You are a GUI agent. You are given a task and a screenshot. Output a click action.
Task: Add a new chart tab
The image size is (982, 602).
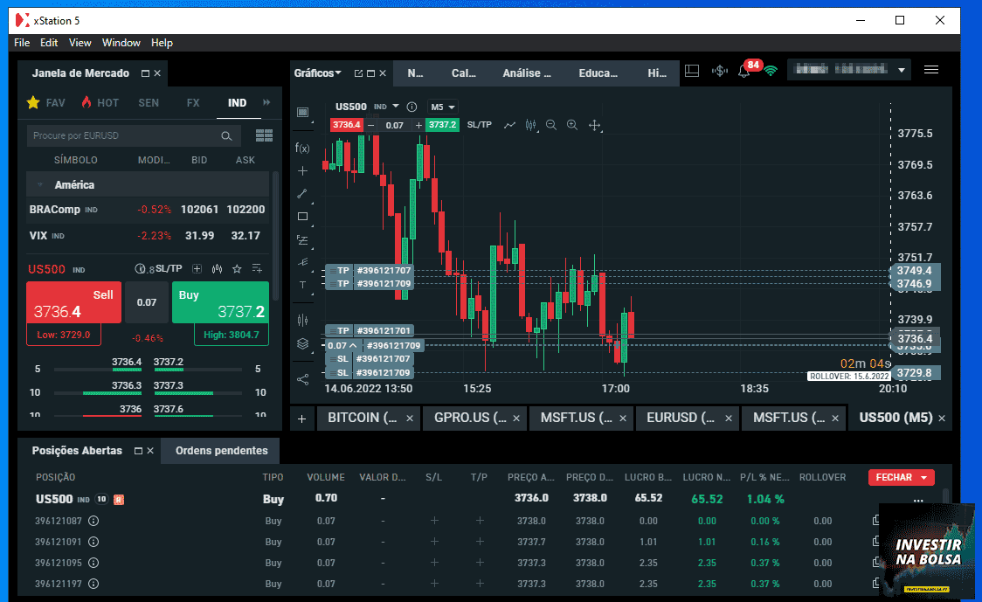302,419
